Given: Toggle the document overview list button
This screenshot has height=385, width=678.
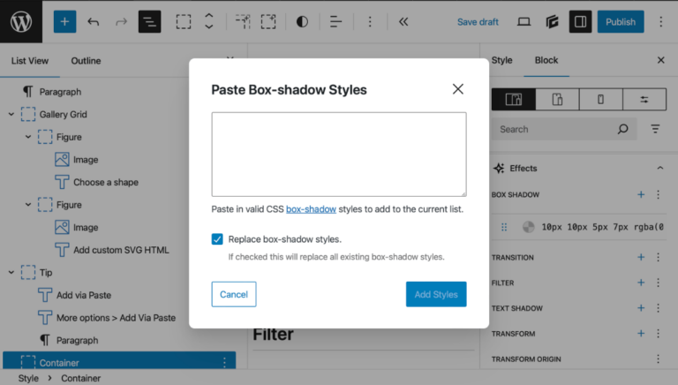Looking at the screenshot, I should 149,21.
